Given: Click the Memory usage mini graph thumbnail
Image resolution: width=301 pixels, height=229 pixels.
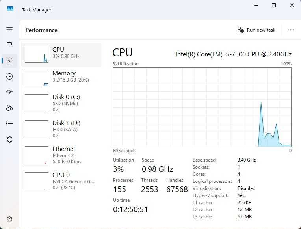Looking at the screenshot, I should point(36,78).
